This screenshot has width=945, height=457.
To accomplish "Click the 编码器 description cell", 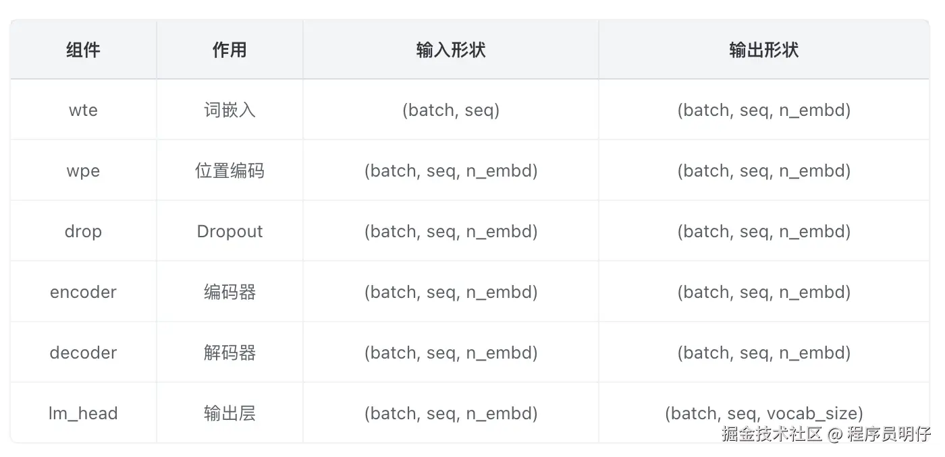I will pos(230,292).
